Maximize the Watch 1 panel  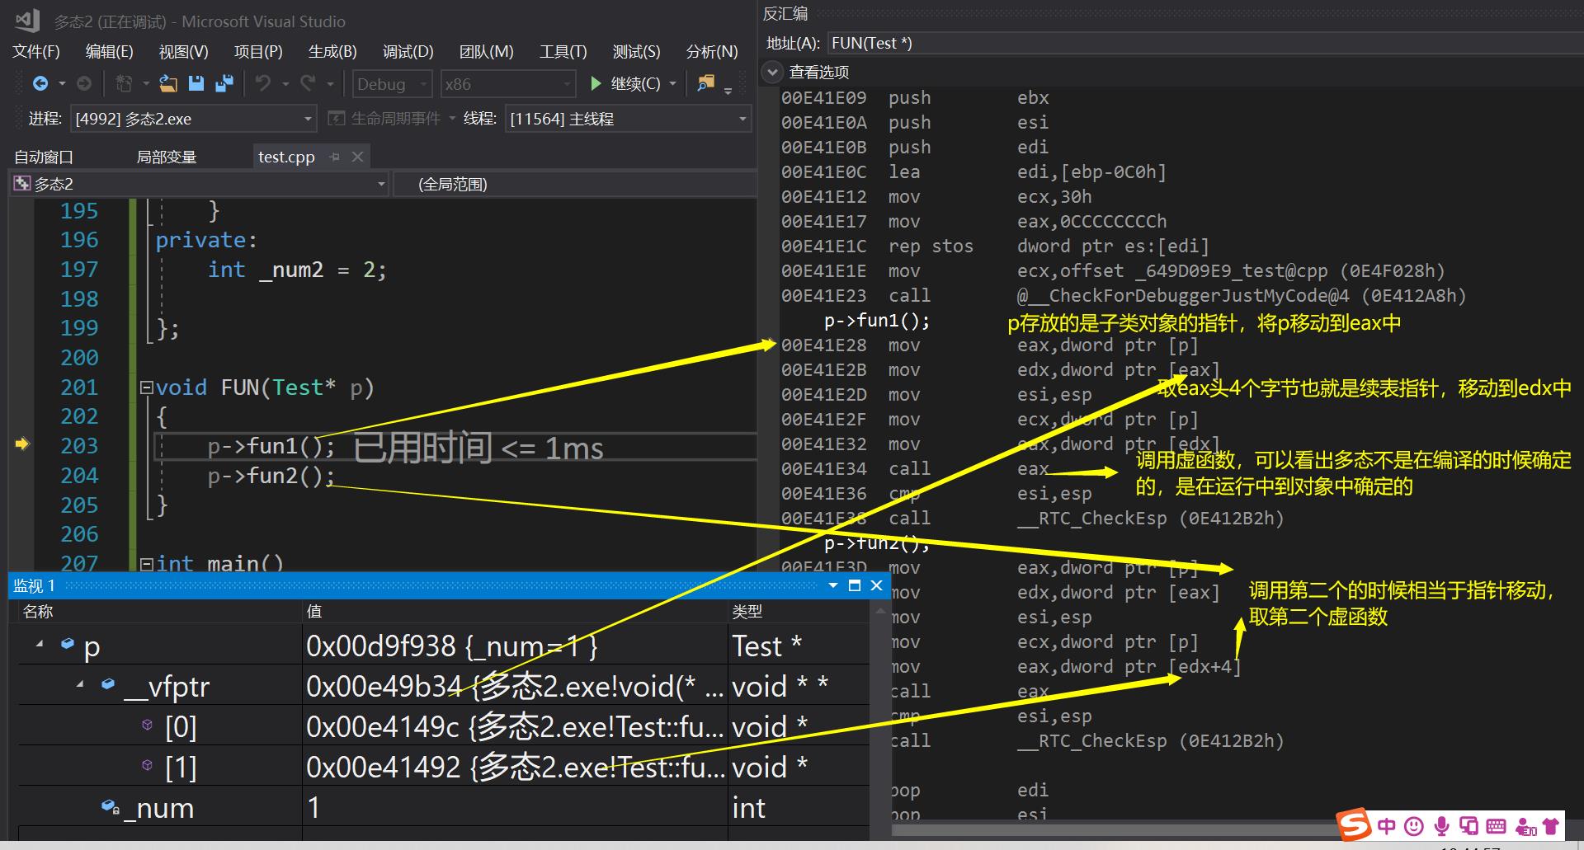click(x=855, y=585)
